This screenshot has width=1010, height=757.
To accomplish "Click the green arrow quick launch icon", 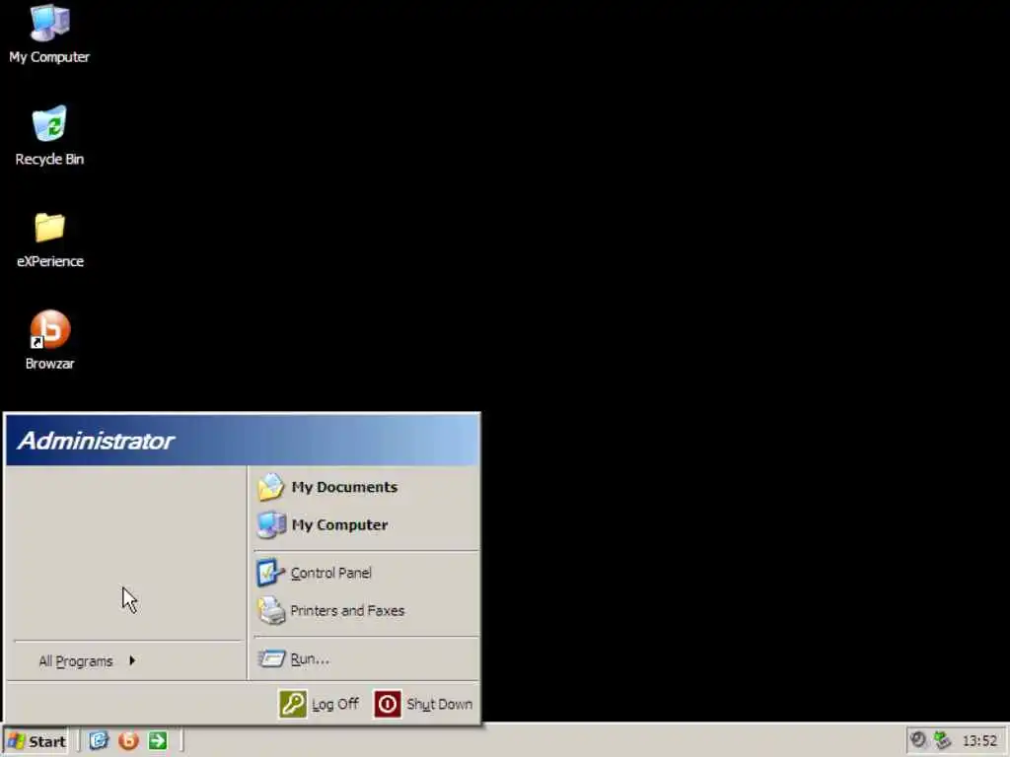I will coord(157,740).
